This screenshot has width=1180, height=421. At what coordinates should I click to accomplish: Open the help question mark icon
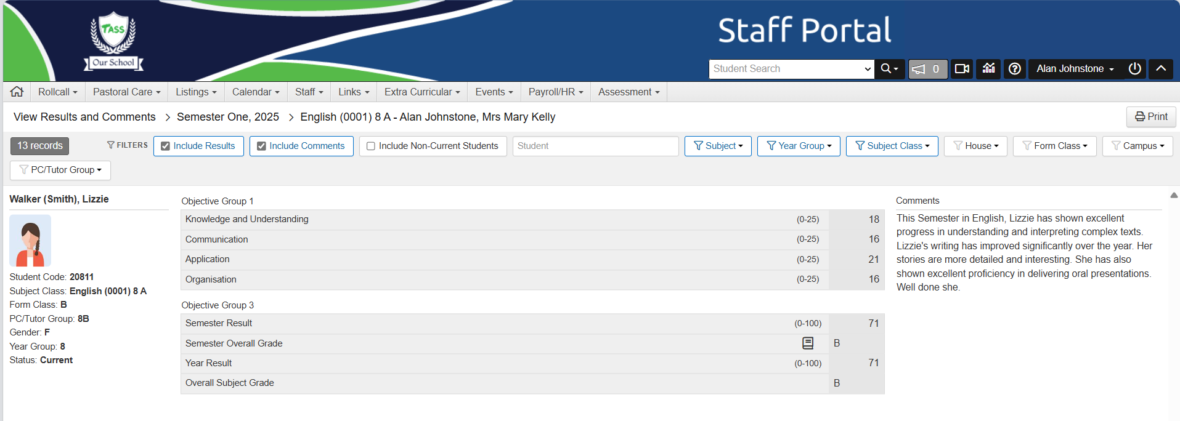(1015, 69)
